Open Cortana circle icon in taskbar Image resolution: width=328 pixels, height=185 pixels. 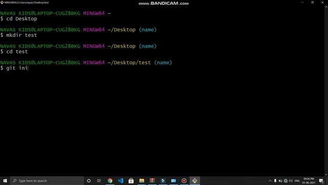[x=89, y=180]
